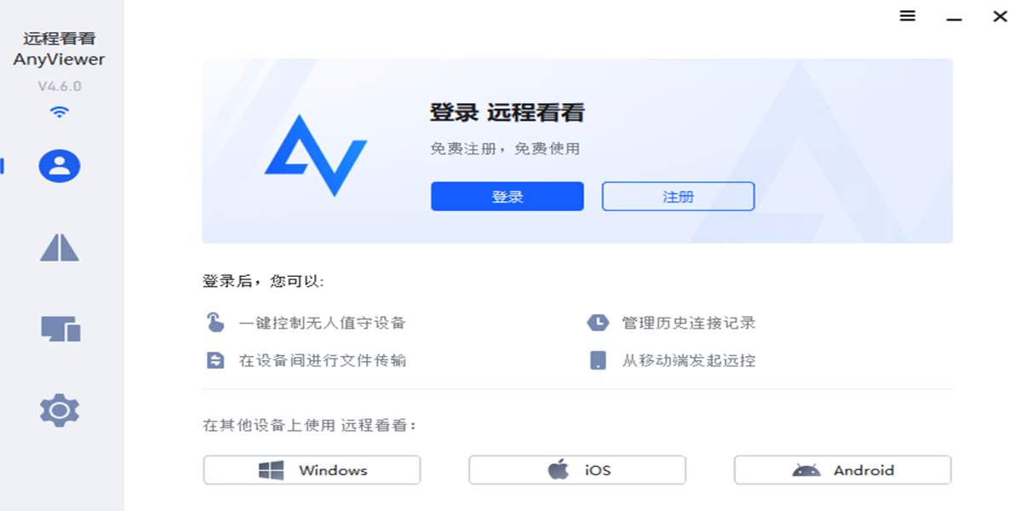The image size is (1022, 511).
Task: Click the Wi-Fi connection status icon
Action: (60, 112)
